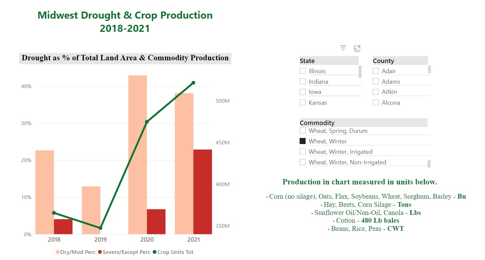Select Alcona in the County list

(x=376, y=102)
